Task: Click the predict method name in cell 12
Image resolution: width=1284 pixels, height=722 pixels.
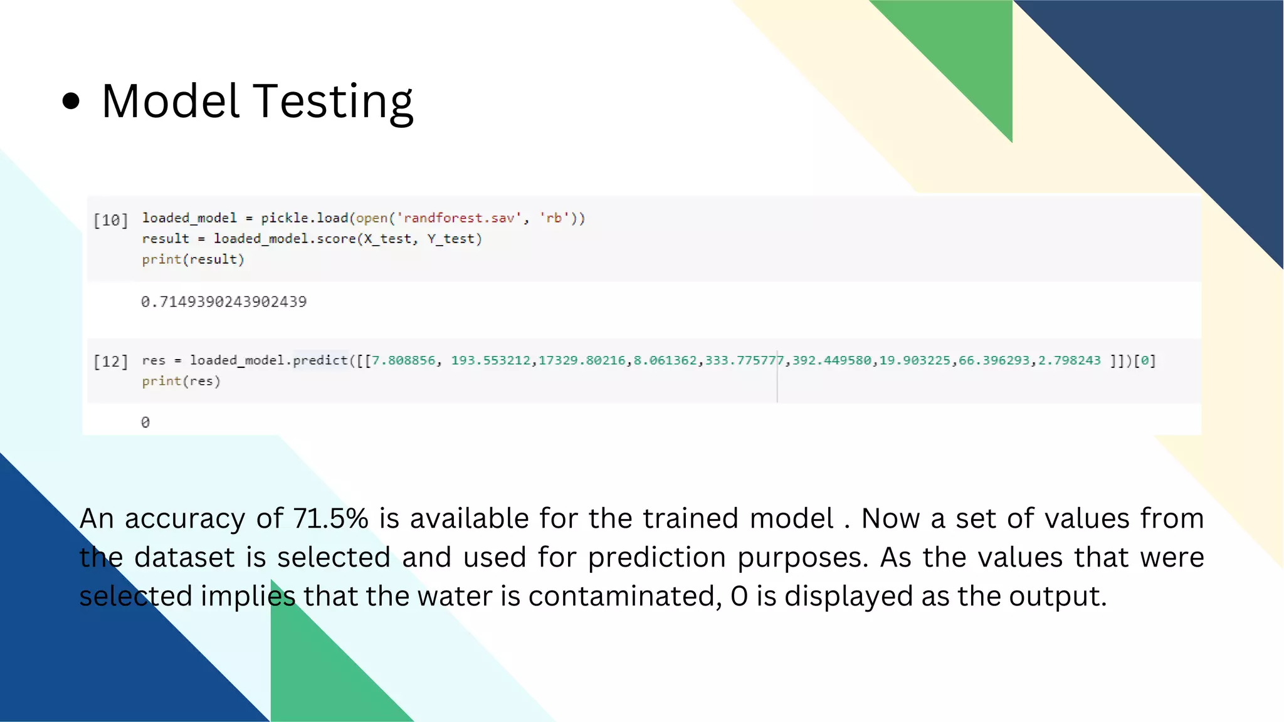Action: click(x=320, y=360)
